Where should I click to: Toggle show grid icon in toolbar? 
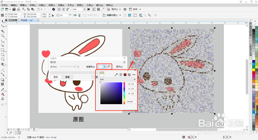(98, 9)
